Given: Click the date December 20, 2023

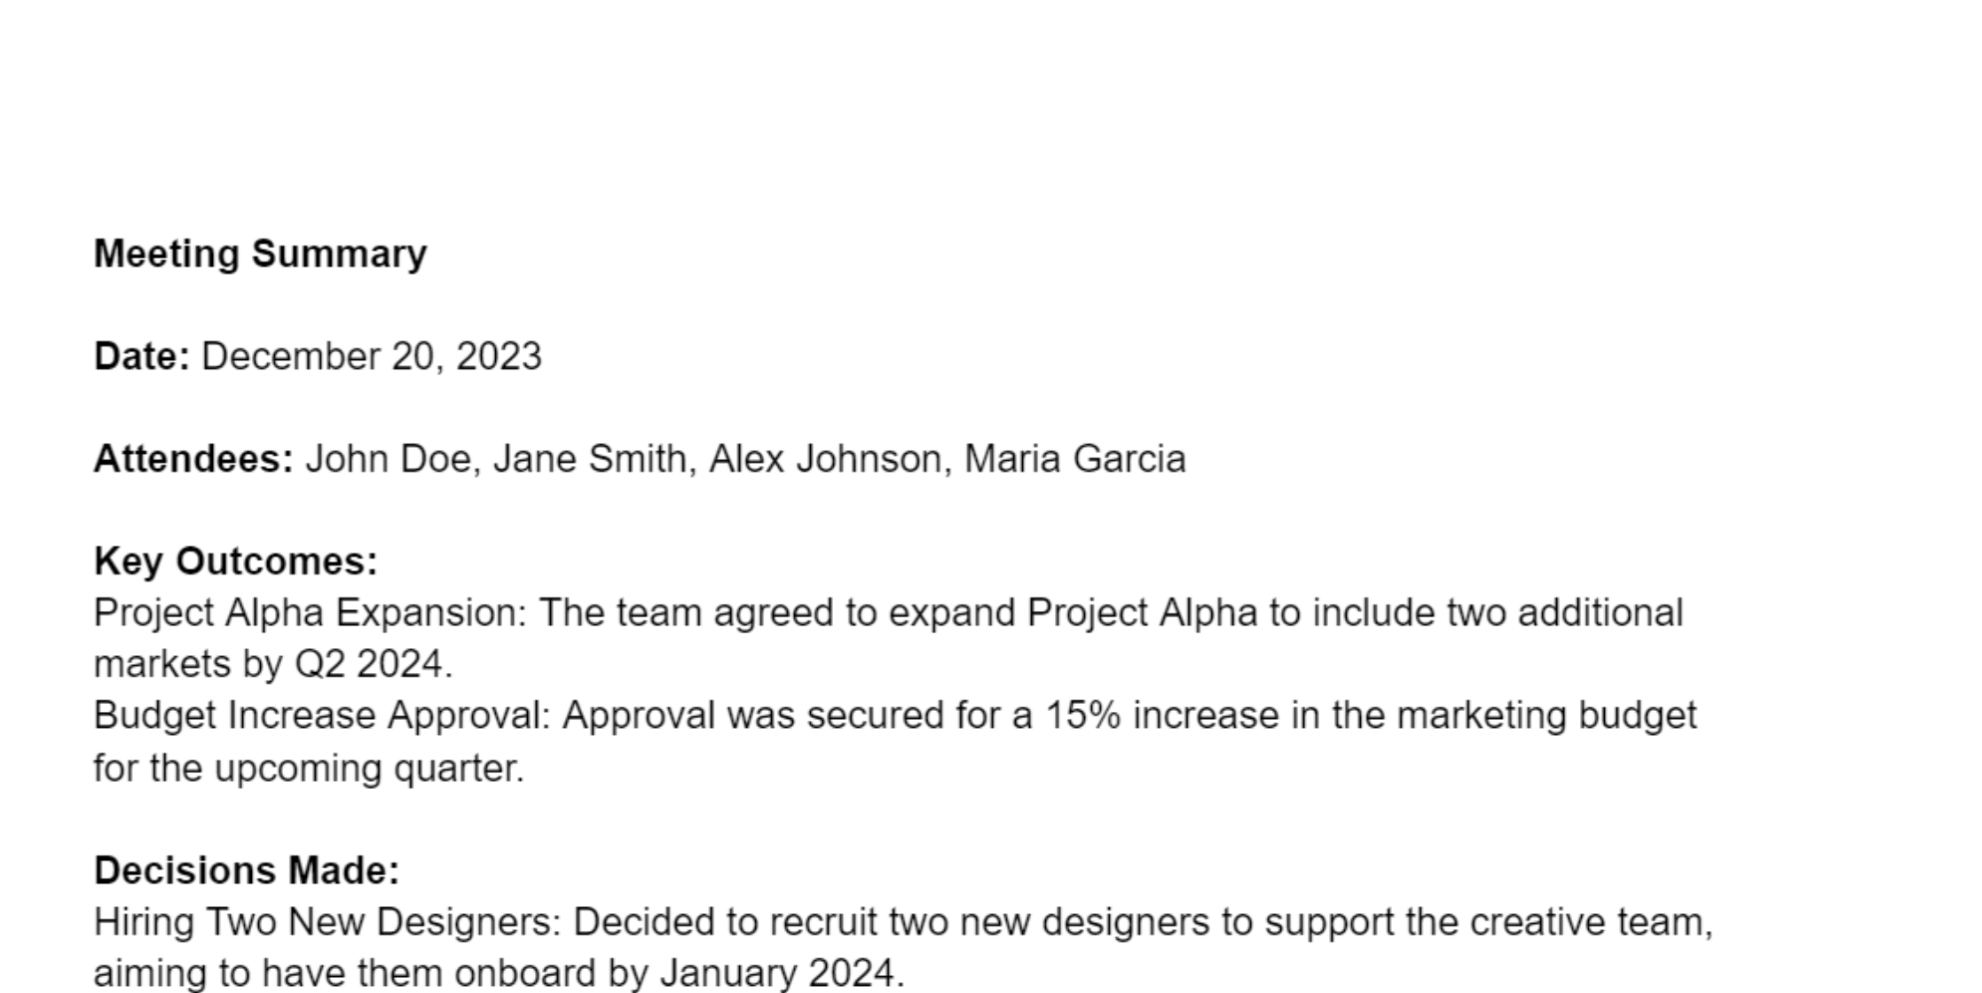Looking at the screenshot, I should point(371,356).
